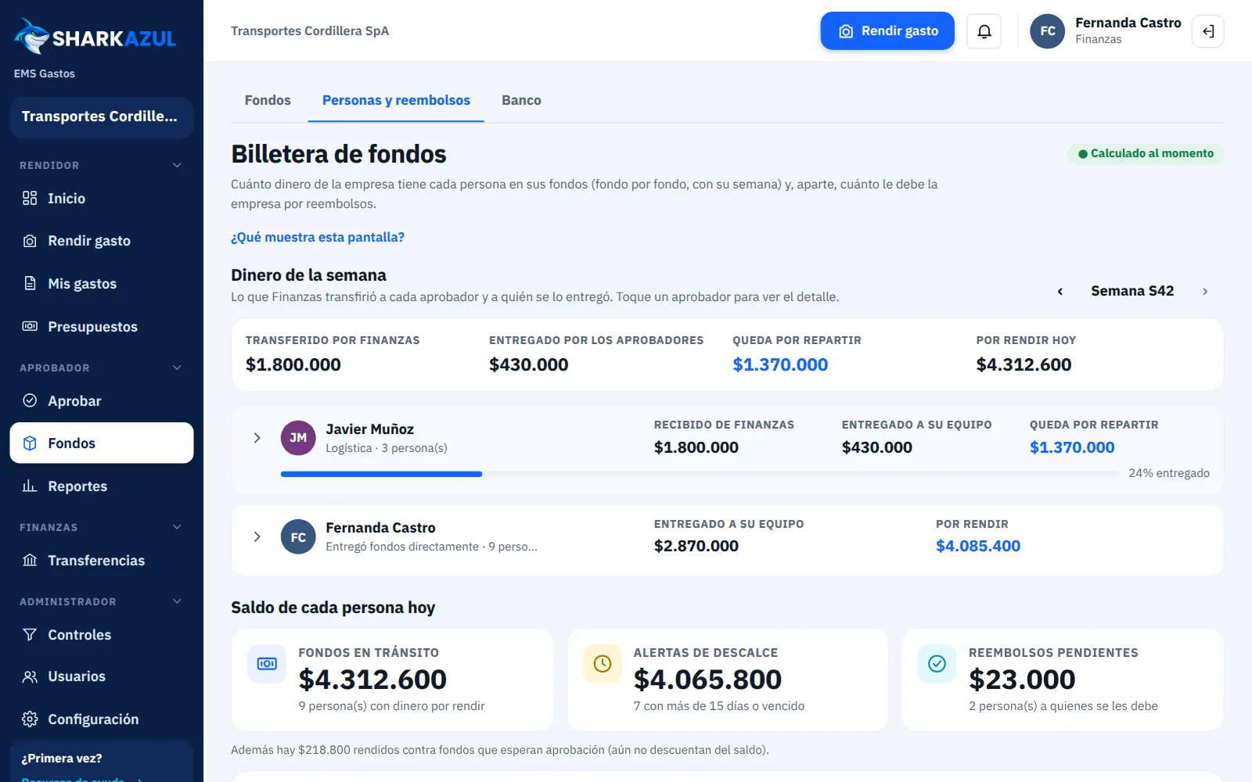Screen dimensions: 1252x782
Task: Click the checkmark icon for Aprobar
Action: 30,400
